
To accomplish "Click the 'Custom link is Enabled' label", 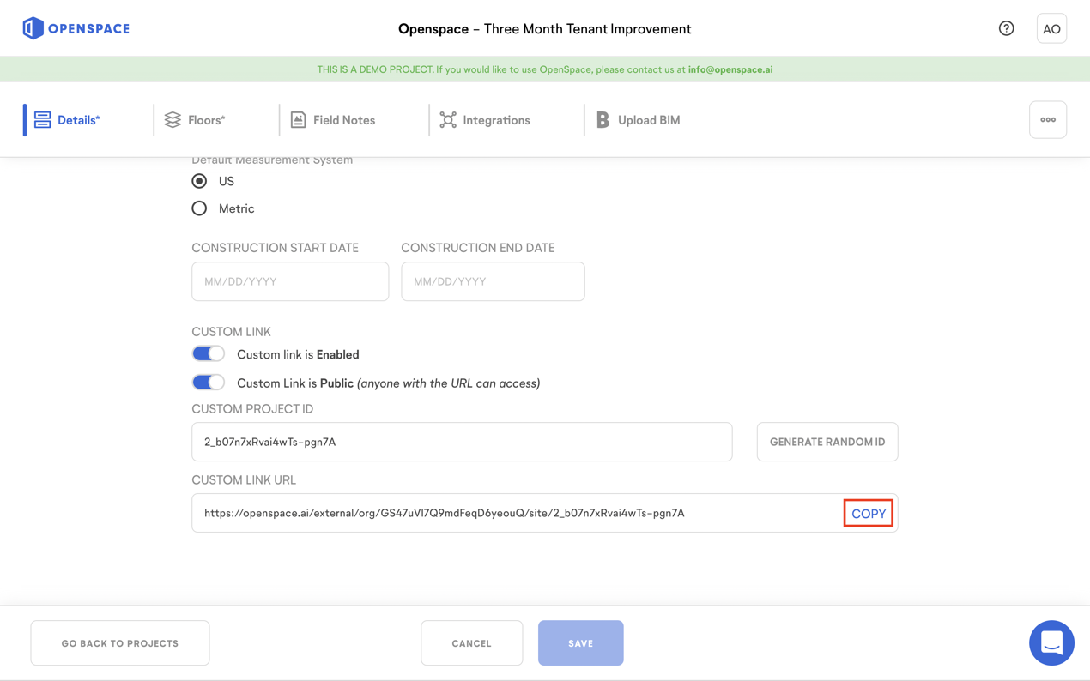I will [x=298, y=354].
